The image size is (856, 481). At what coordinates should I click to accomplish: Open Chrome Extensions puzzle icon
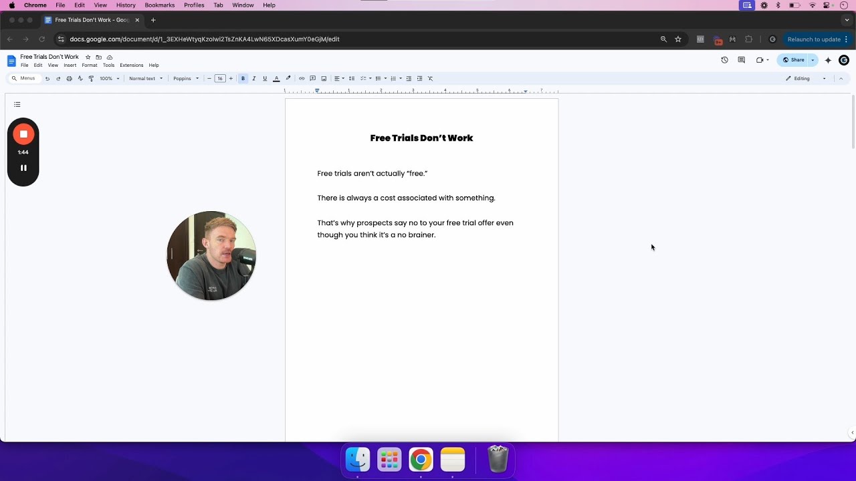click(x=749, y=39)
